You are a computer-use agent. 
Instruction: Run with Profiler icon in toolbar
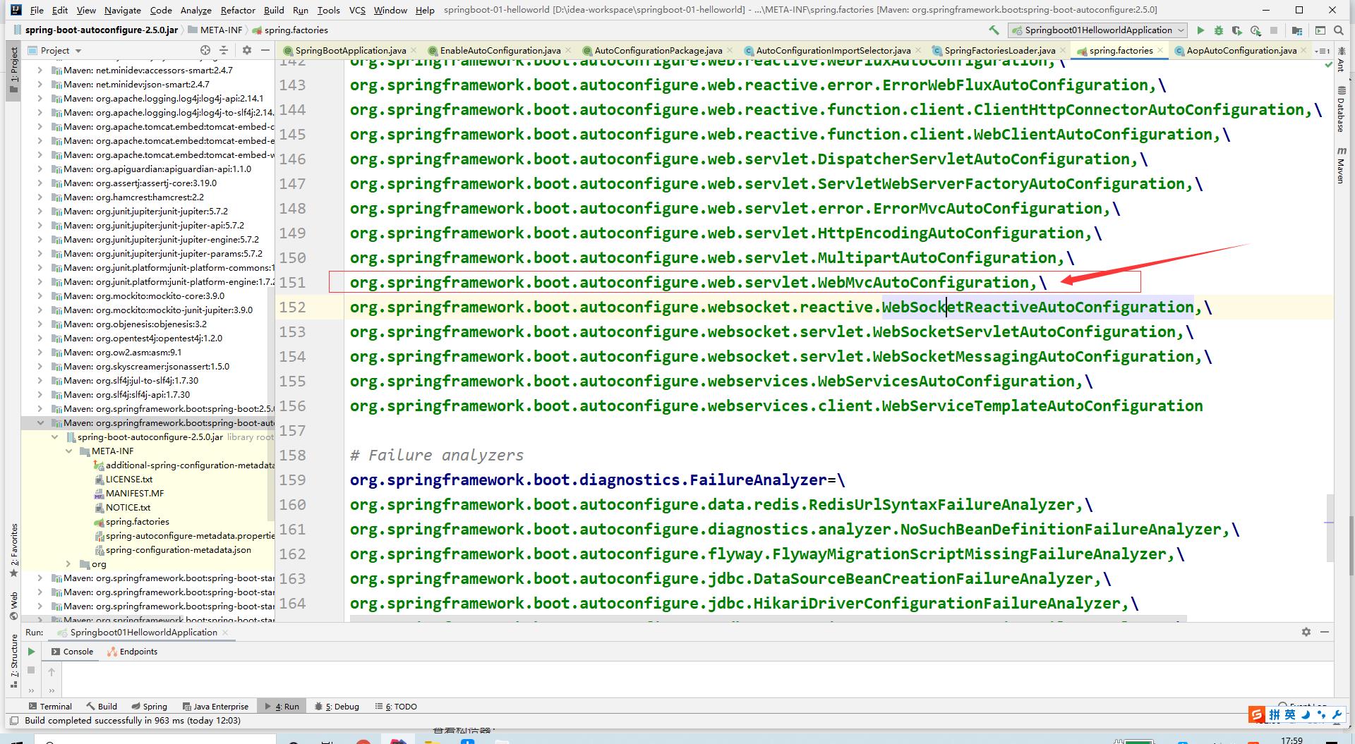click(x=1255, y=30)
